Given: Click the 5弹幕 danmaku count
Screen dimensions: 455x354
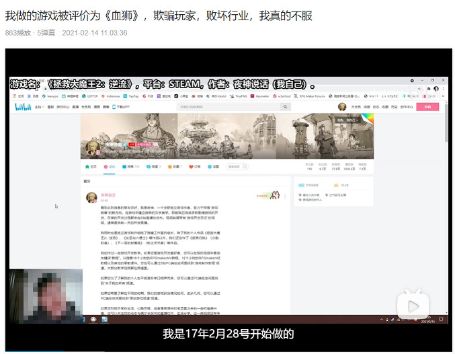Looking at the screenshot, I should 46,33.
